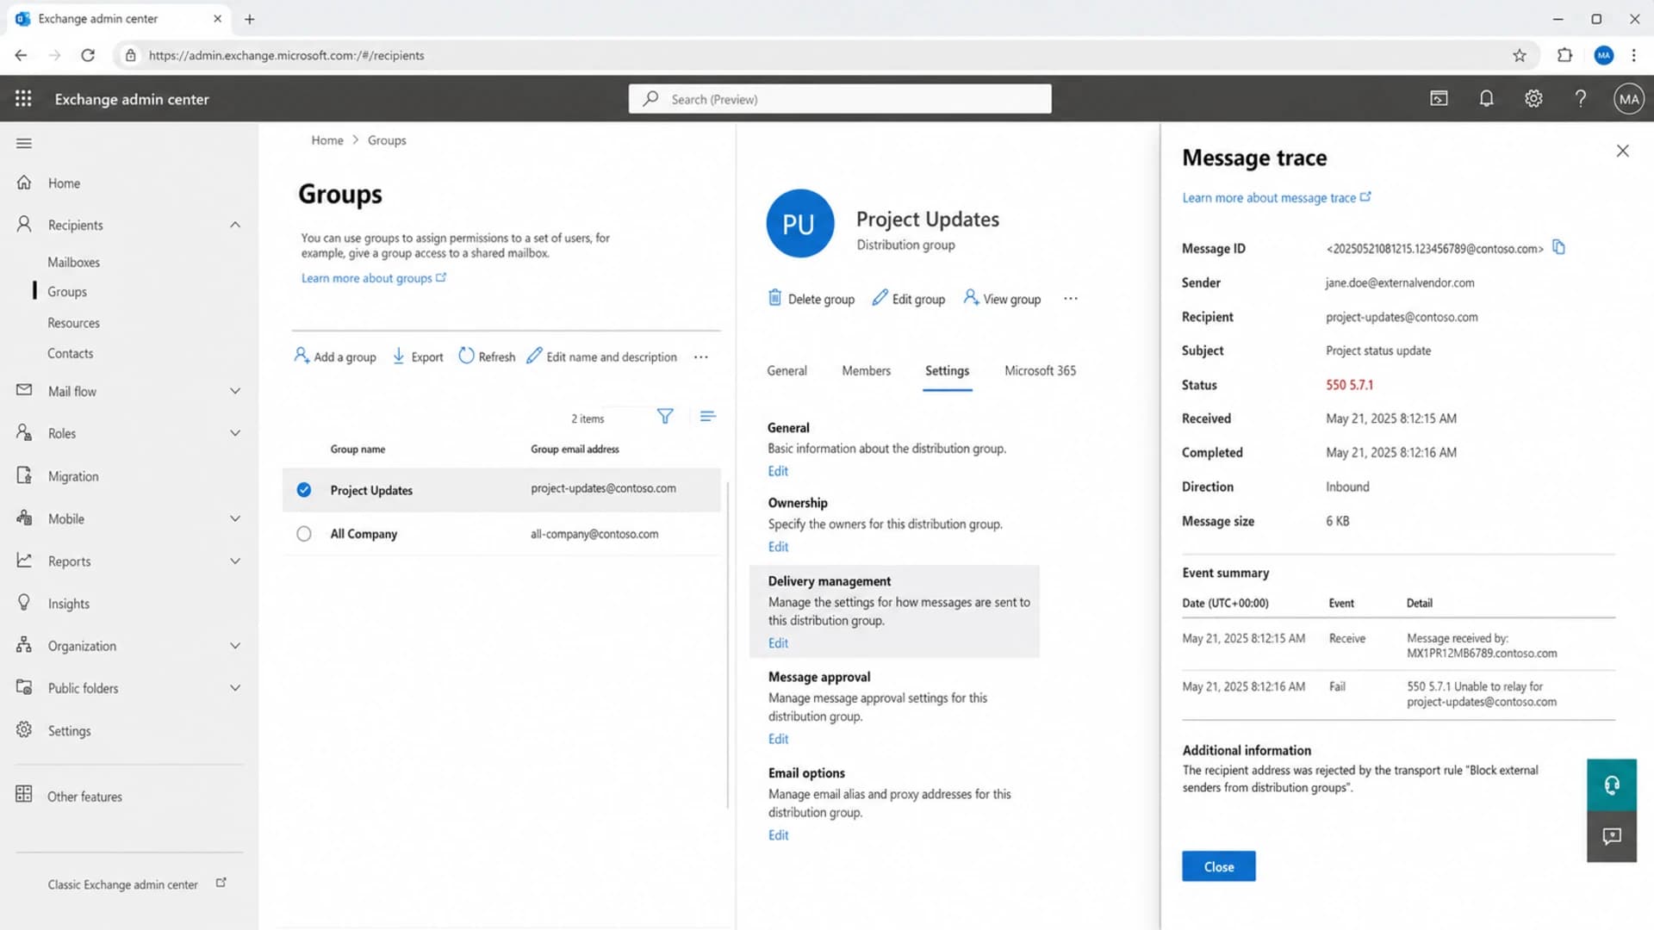Switch to the Members tab
The width and height of the screenshot is (1654, 930).
pos(866,371)
